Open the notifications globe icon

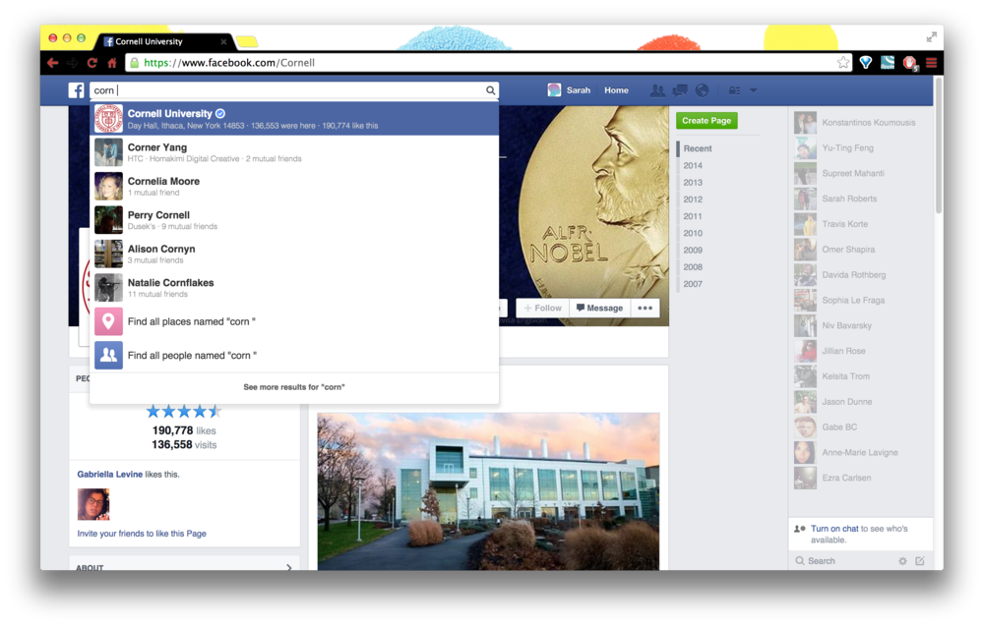[x=703, y=90]
